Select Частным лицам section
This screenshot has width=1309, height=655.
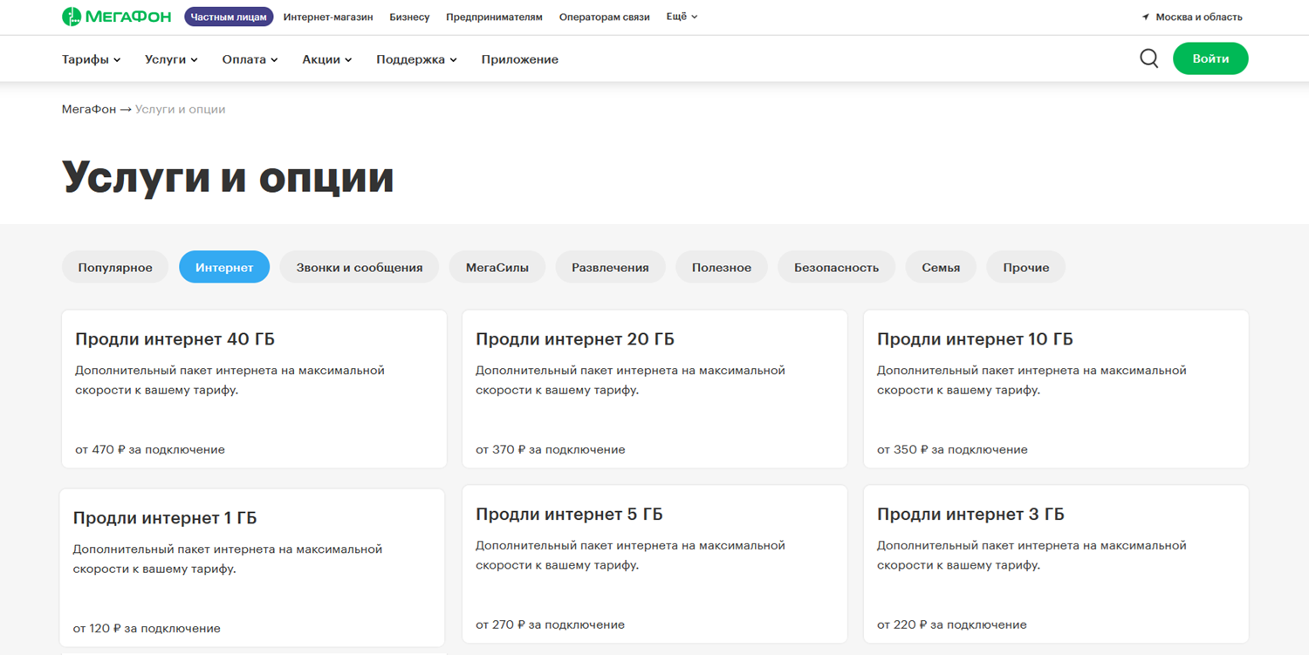[229, 17]
